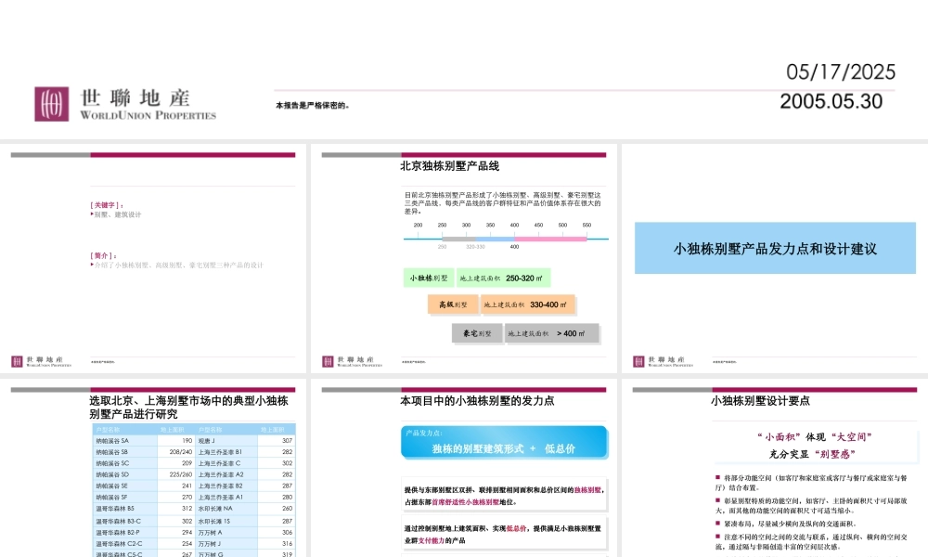Click the table cell 纳帕溪谷 SA
928x557 pixels.
click(125, 441)
